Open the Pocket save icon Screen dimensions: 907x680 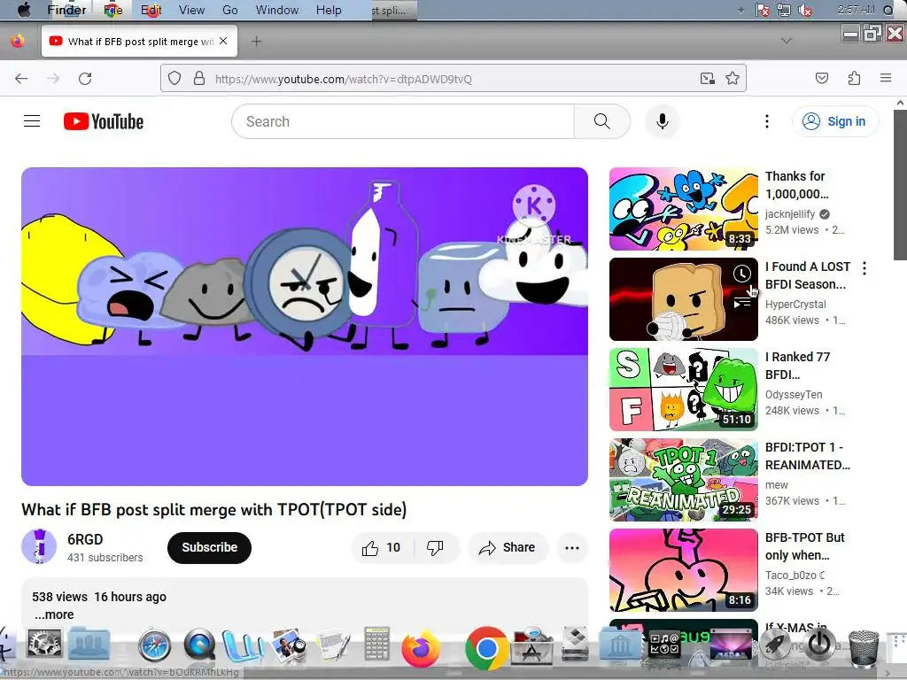point(822,78)
